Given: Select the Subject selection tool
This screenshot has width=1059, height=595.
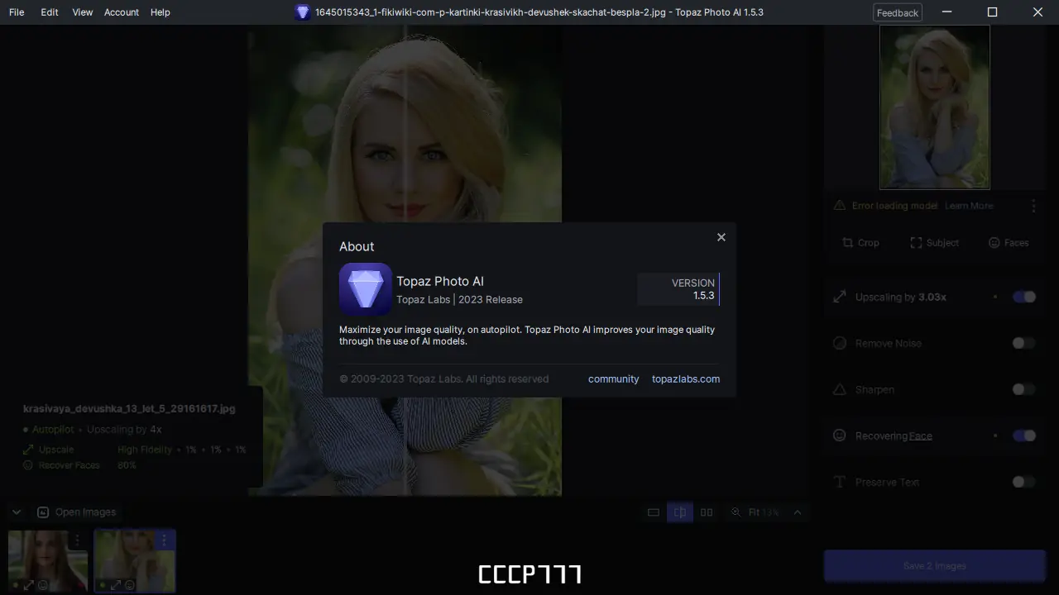Looking at the screenshot, I should click(x=934, y=242).
